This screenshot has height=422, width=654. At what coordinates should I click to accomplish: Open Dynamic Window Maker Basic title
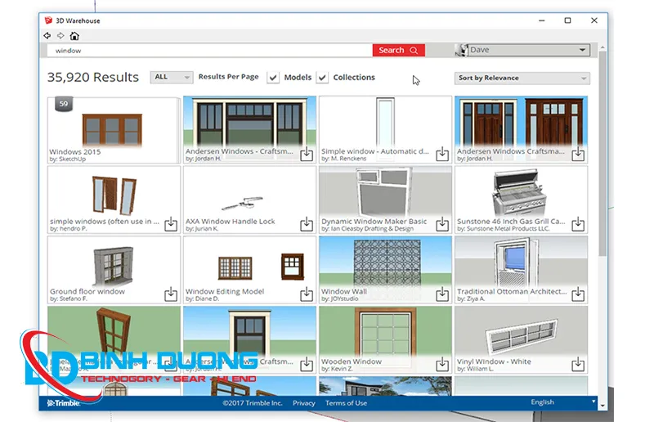point(374,222)
